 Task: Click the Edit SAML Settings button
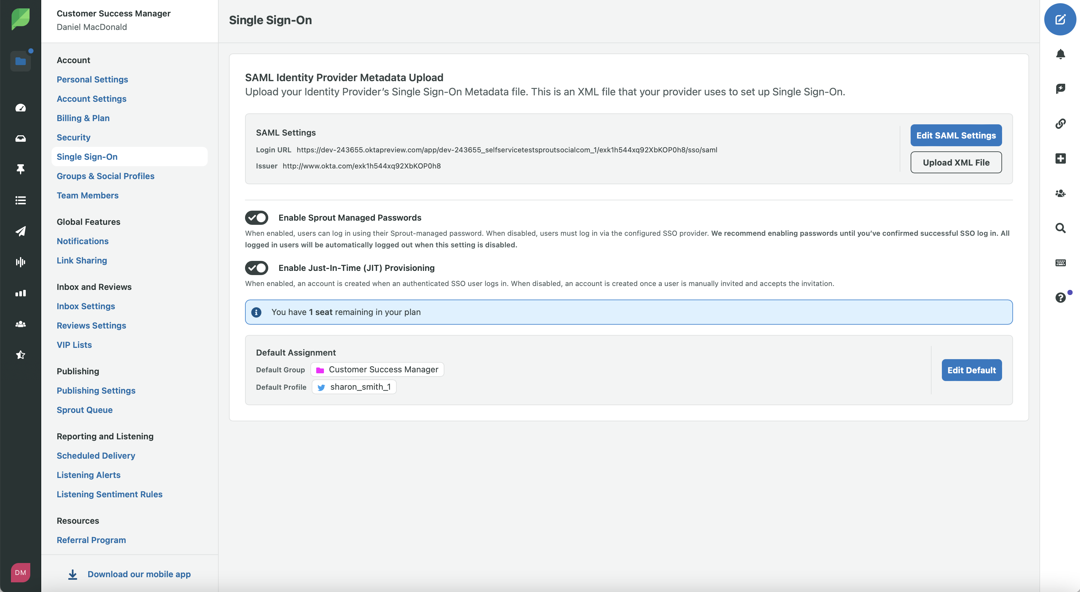[955, 135]
